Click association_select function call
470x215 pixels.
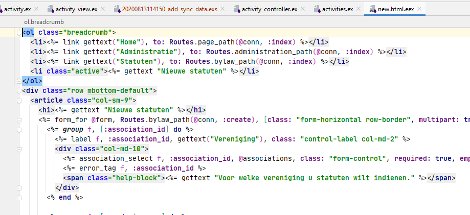116,158
